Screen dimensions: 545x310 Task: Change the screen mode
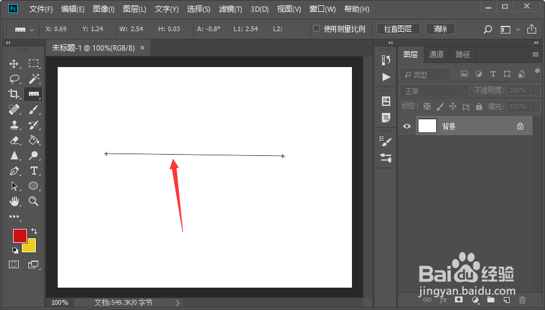pos(34,265)
